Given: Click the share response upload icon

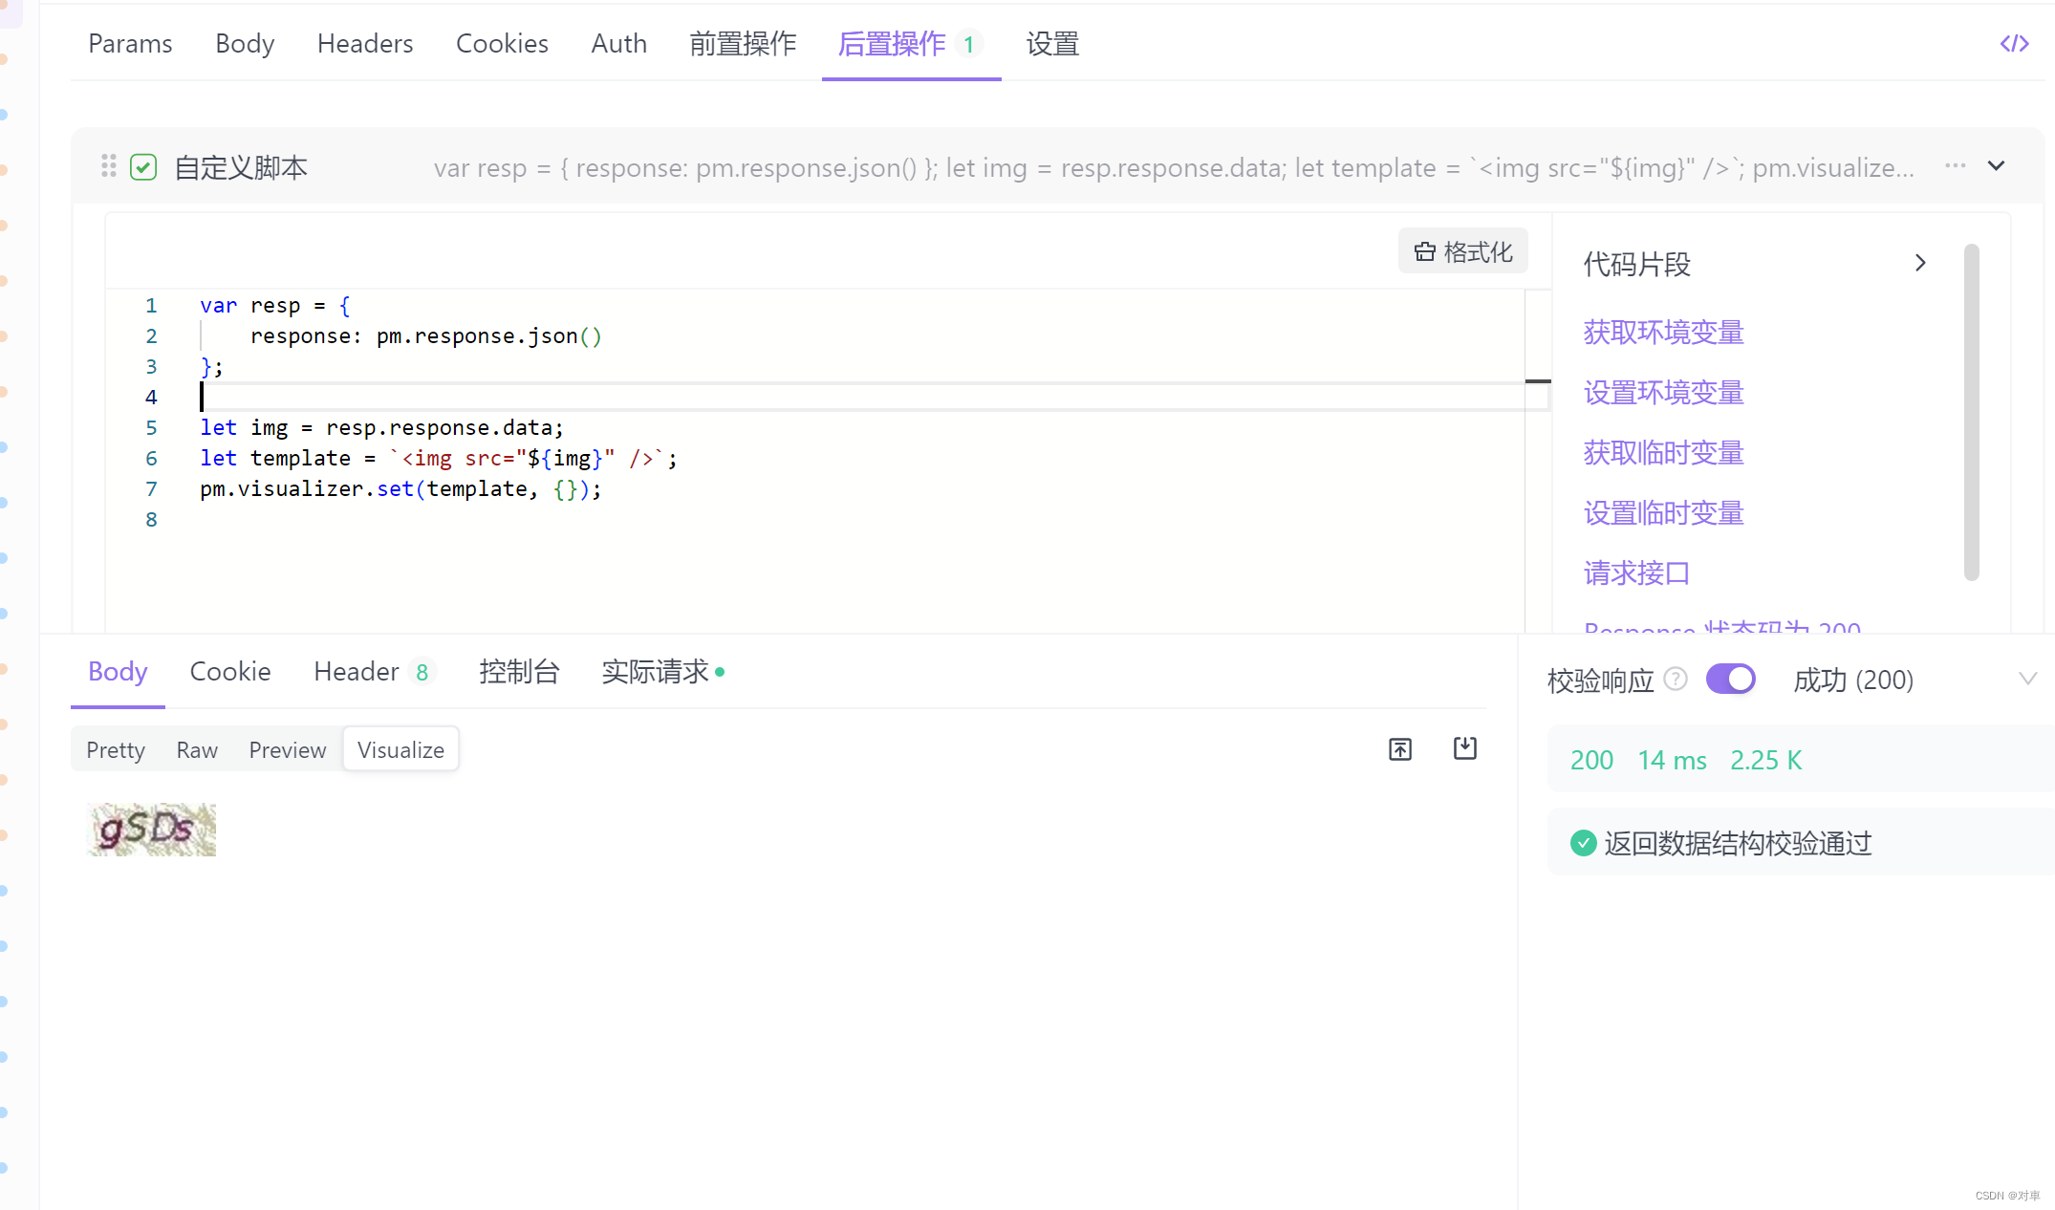Looking at the screenshot, I should click(x=1400, y=749).
